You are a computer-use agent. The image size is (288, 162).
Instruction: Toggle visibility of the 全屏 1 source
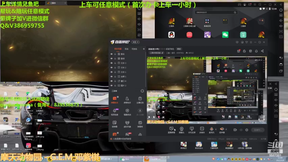tap(112, 76)
